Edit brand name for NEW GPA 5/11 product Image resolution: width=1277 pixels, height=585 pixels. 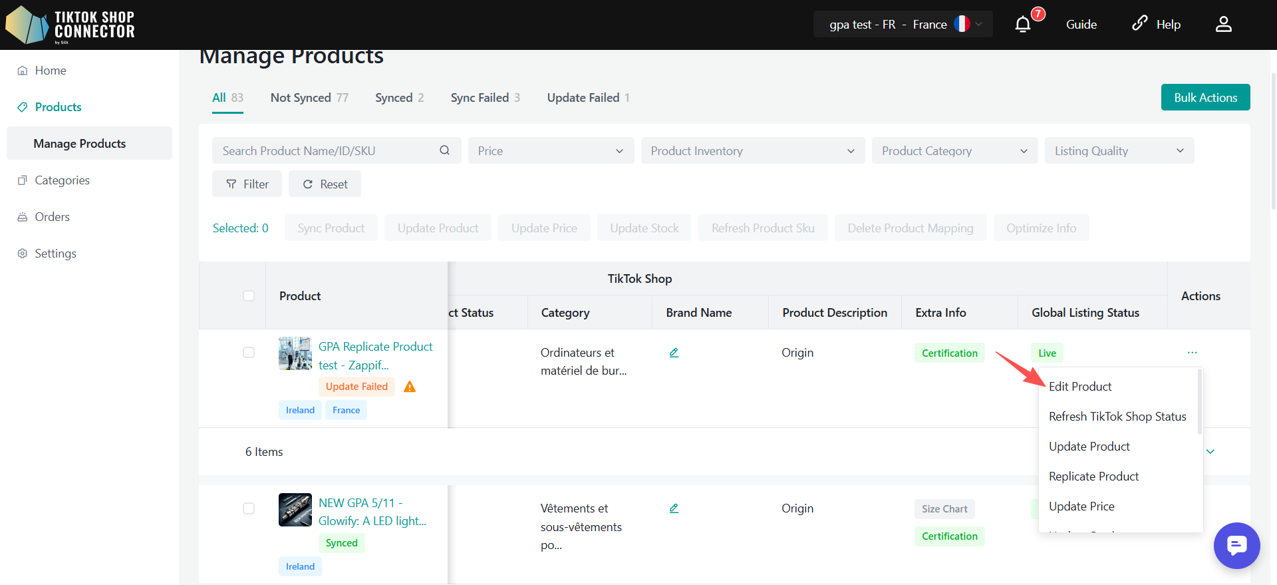coord(674,508)
